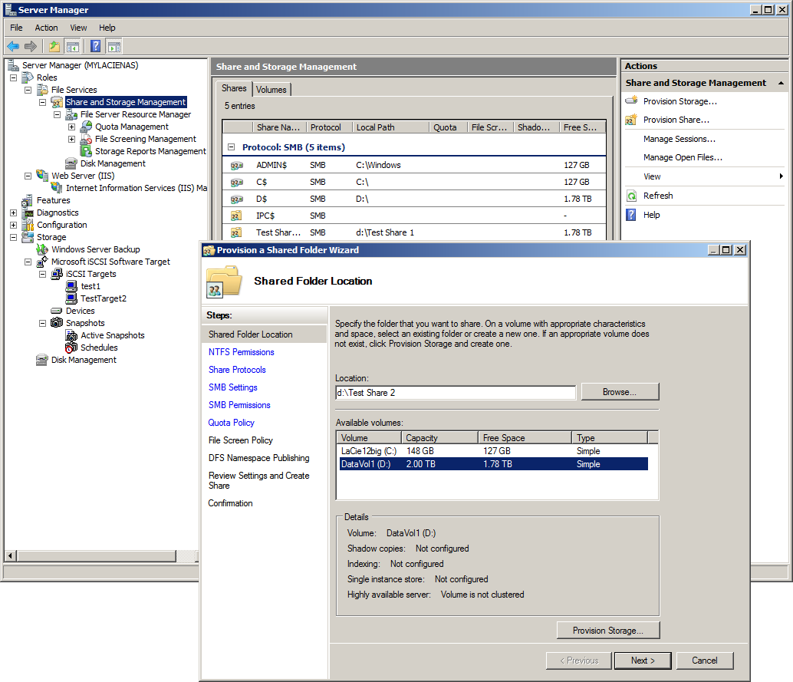Click the console tree horizontal scrollbar
The width and height of the screenshot is (793, 682).
click(96, 556)
